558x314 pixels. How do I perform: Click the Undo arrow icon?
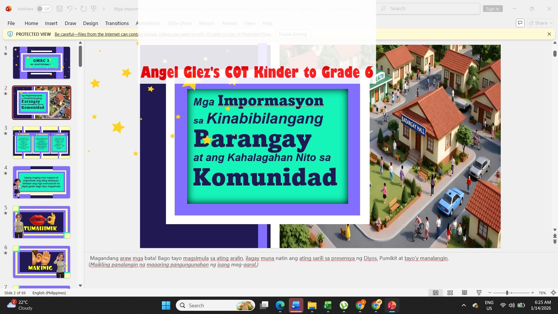69,9
